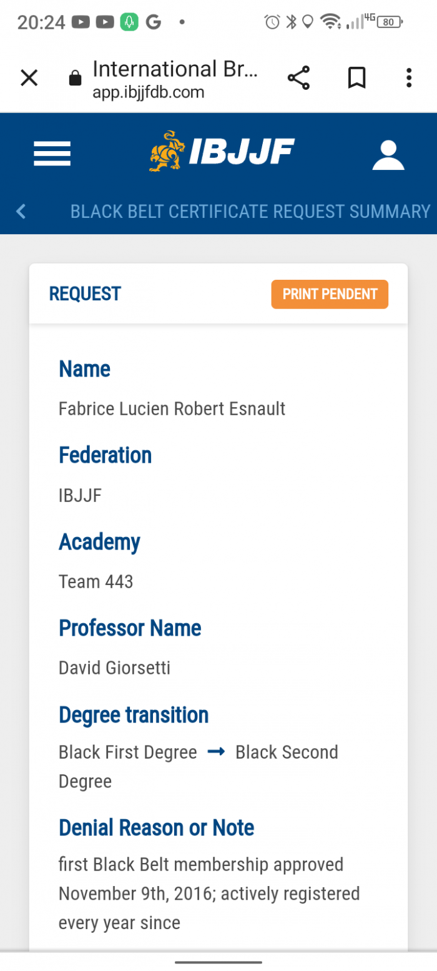Share the page via share icon
Viewport: 437px width, 971px height.
[298, 78]
